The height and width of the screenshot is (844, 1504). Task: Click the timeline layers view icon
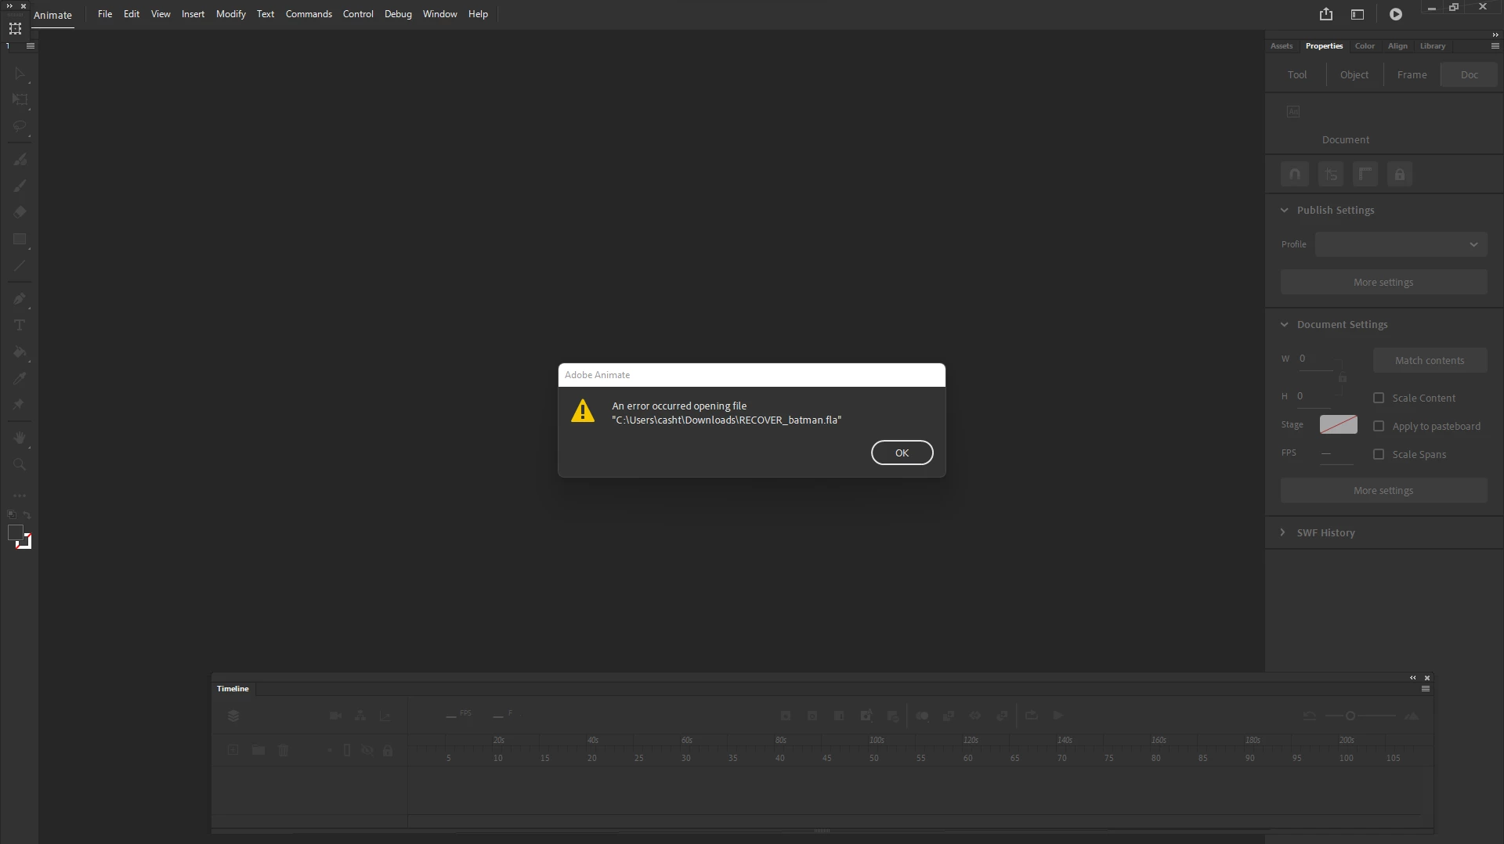pyautogui.click(x=233, y=716)
